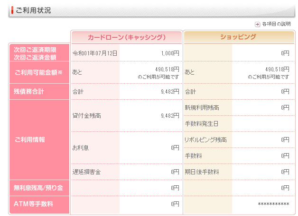Screen dimensions: 298x216
Task: Click the 0円 value beside 遅延損害金
Action: tap(175, 172)
